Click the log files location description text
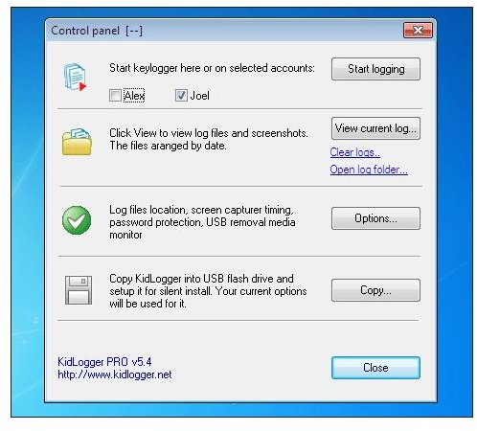This screenshot has width=477, height=431. [202, 222]
